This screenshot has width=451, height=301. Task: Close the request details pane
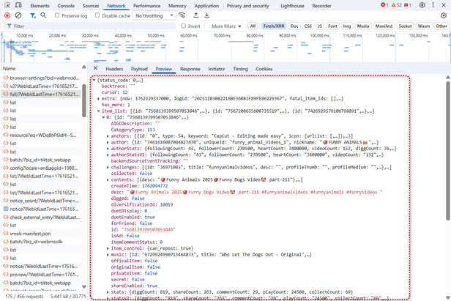point(96,69)
